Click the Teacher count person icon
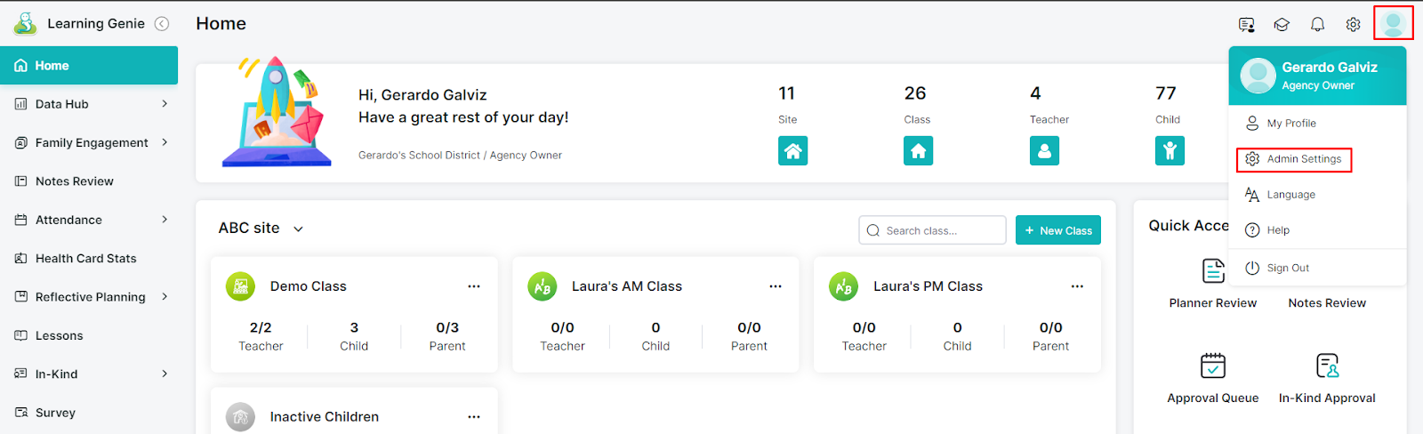The width and height of the screenshot is (1423, 434). 1044,151
